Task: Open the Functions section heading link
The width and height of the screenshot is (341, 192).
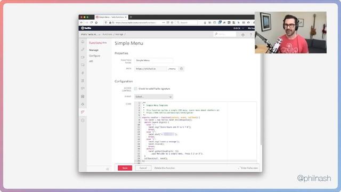Action: [95, 43]
